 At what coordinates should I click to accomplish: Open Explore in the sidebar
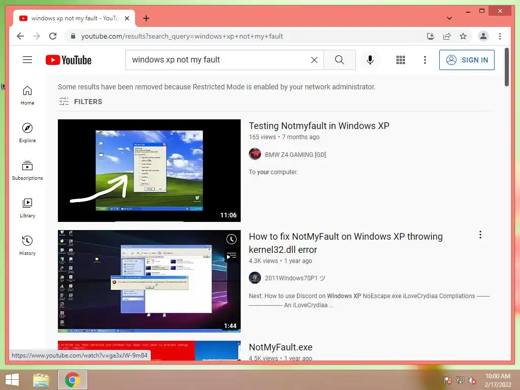pos(27,133)
